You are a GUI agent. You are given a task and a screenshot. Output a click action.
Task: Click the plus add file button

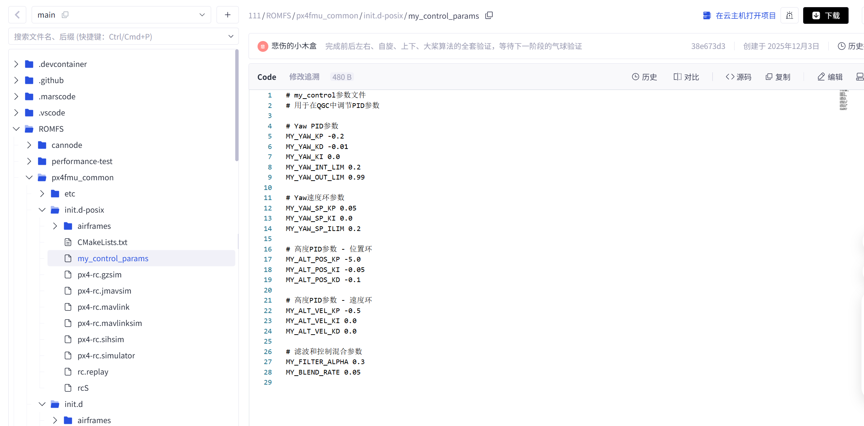pos(227,15)
